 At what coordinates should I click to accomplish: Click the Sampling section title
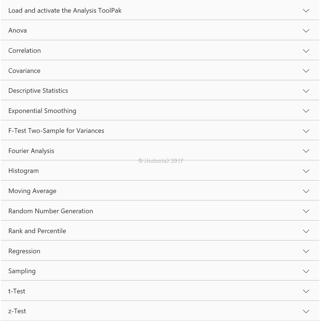tap(22, 271)
